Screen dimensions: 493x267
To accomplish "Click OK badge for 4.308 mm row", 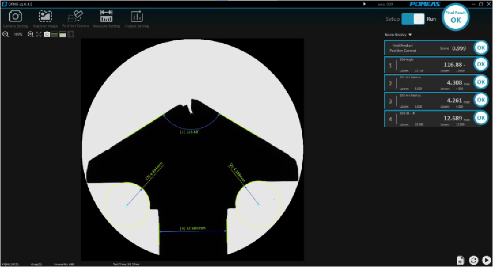I will pyautogui.click(x=481, y=82).
